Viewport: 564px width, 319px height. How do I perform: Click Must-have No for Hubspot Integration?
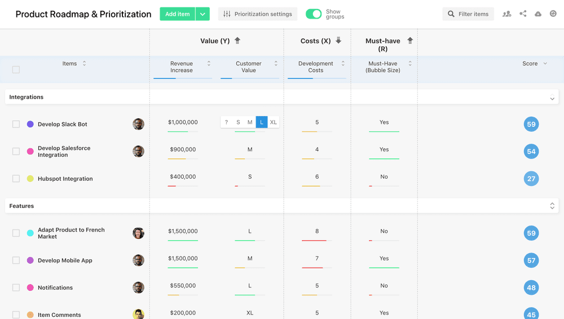click(x=384, y=176)
